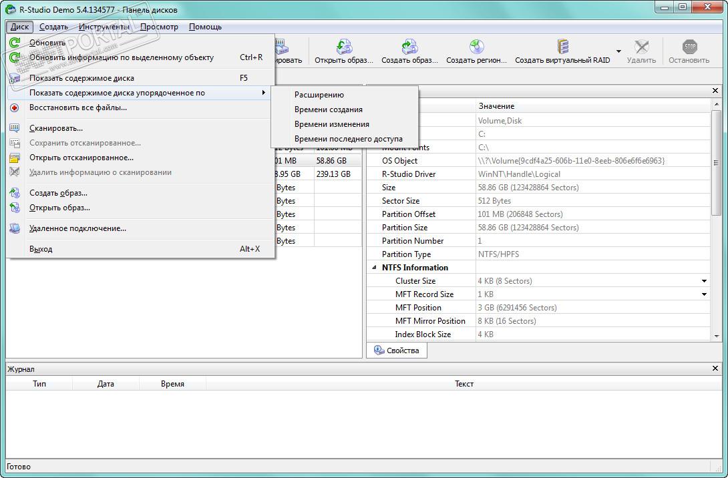Select Показать содержимое диска (F5) entry

click(x=140, y=78)
